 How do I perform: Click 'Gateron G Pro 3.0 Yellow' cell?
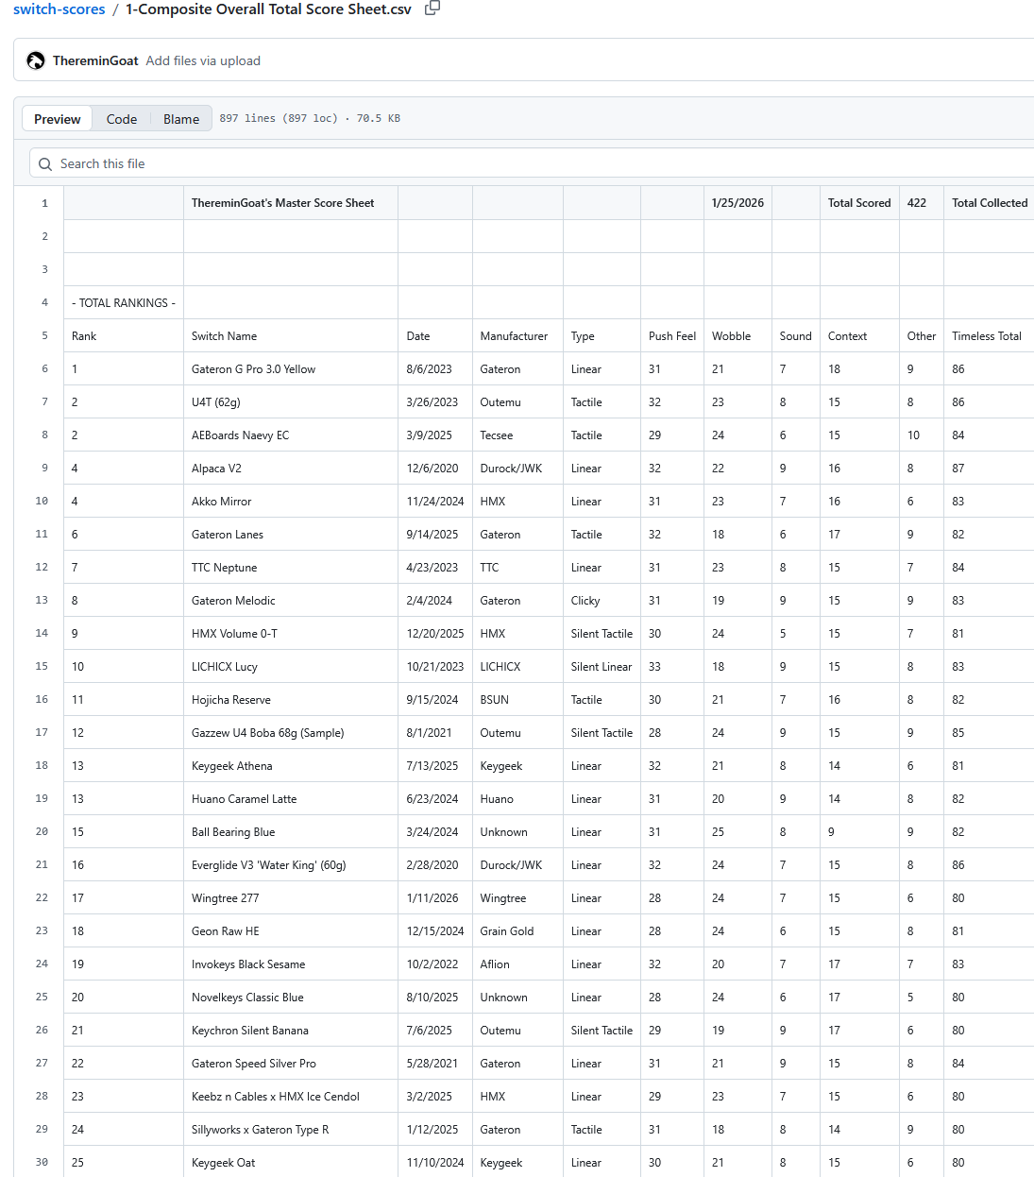291,368
